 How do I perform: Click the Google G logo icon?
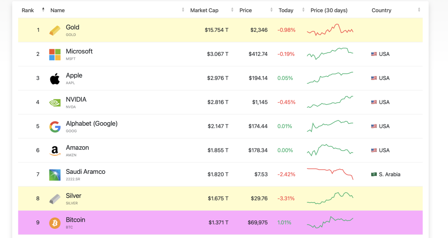tap(55, 127)
